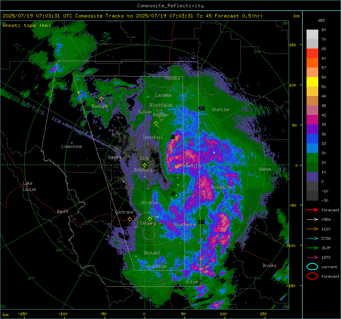Click the Vulcan label
The width and height of the screenshot is (341, 319).
(x=193, y=282)
